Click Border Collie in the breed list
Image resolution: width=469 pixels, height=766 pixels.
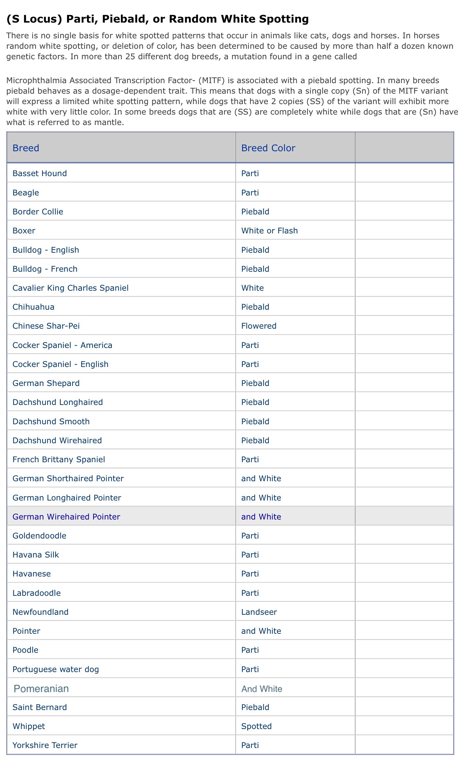coord(38,211)
